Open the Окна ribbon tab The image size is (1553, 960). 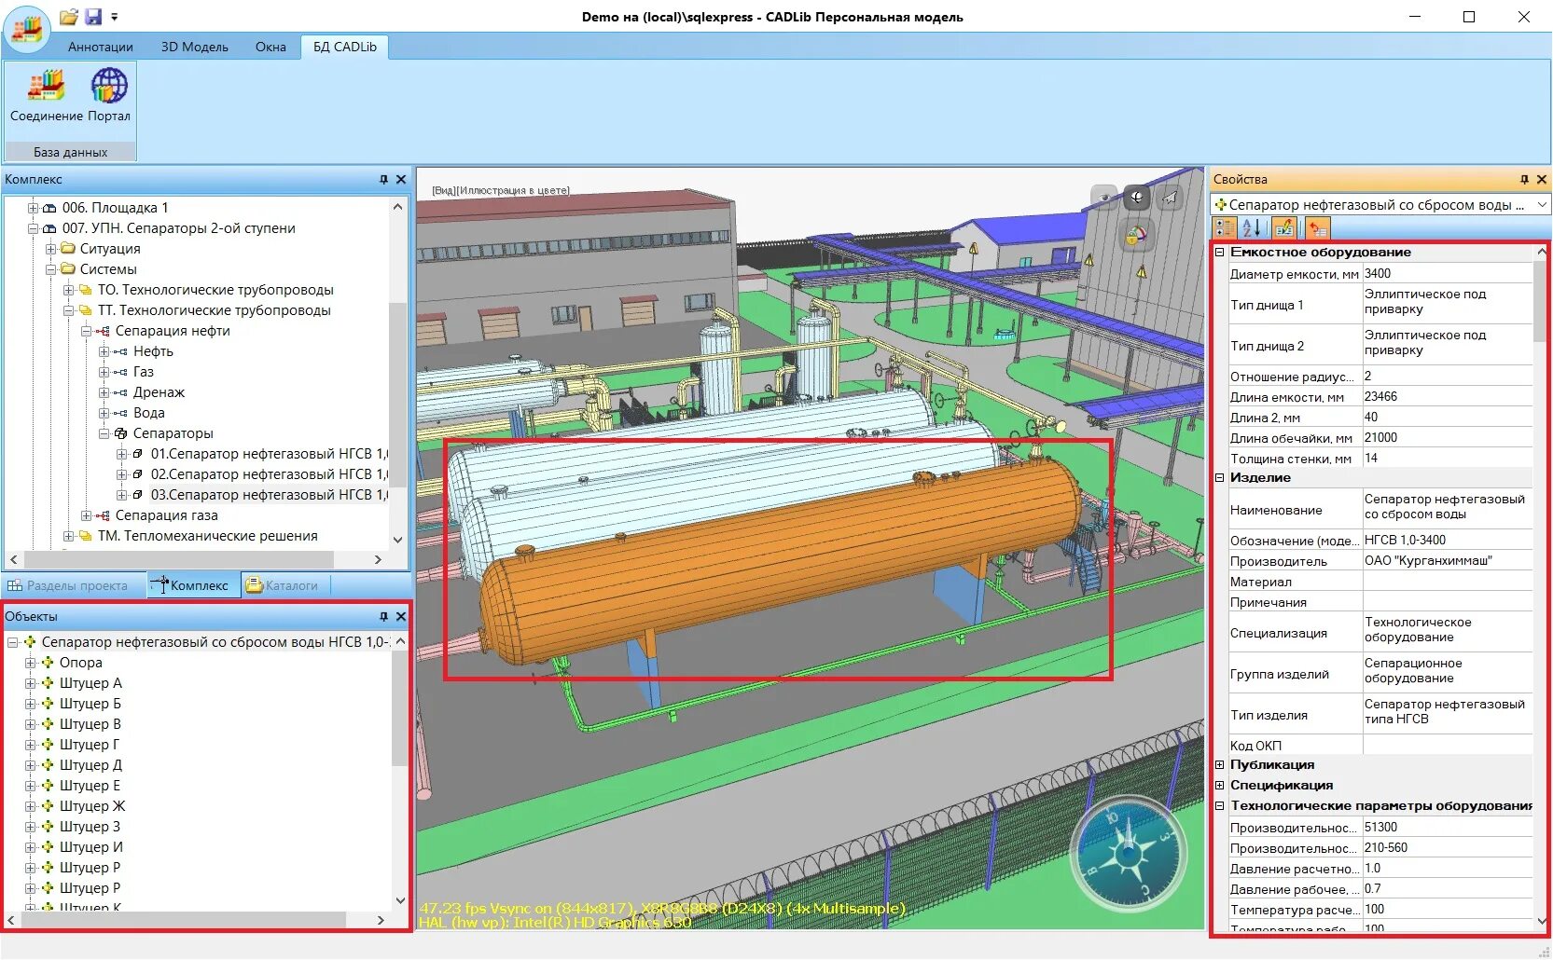[x=270, y=47]
